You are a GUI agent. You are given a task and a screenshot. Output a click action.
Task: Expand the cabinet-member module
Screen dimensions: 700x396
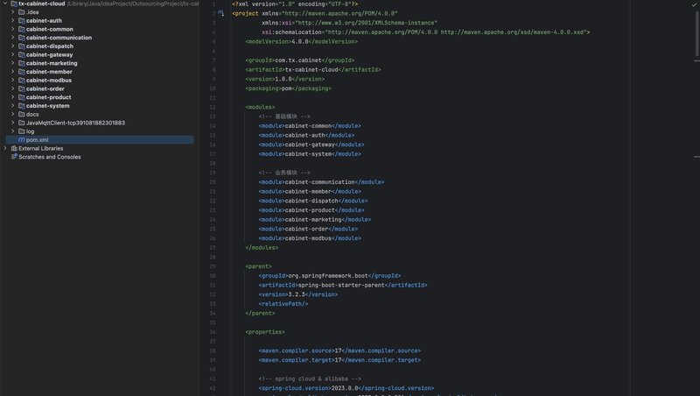coord(13,72)
